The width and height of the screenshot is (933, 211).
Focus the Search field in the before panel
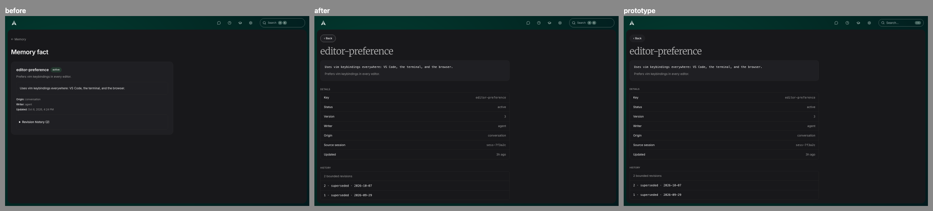pos(282,23)
